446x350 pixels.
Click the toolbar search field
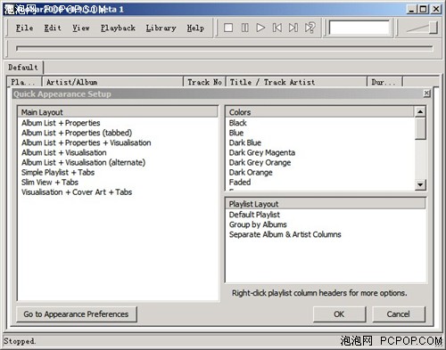[359, 28]
